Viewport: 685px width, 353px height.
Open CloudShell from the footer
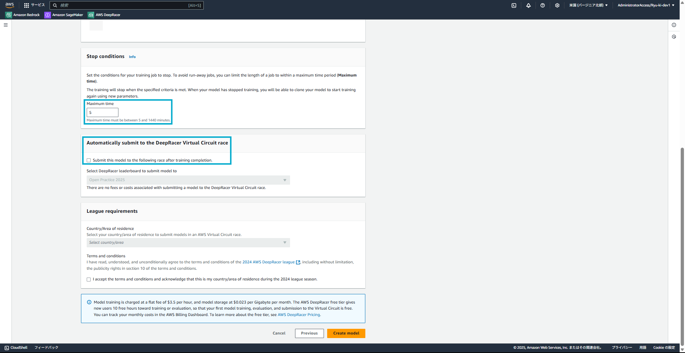[x=16, y=348]
